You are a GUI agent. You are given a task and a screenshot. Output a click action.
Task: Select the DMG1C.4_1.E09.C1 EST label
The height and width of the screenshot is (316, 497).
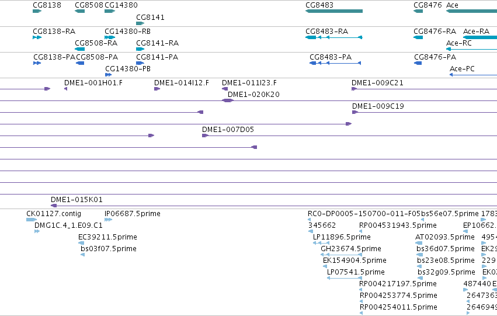click(68, 225)
